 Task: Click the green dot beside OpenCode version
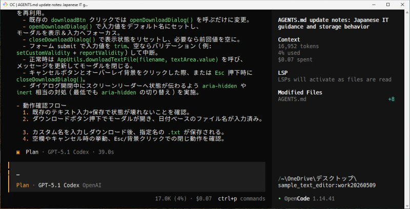click(x=279, y=199)
